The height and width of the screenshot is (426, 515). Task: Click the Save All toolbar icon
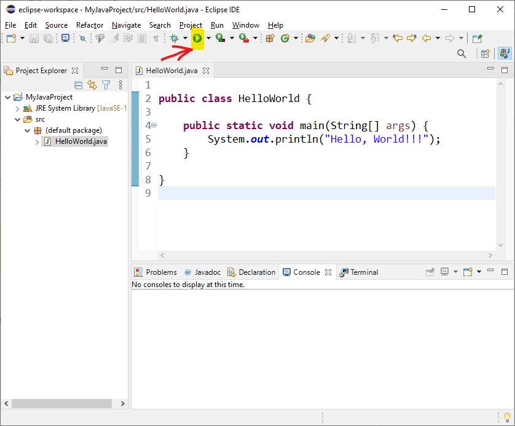pos(48,38)
